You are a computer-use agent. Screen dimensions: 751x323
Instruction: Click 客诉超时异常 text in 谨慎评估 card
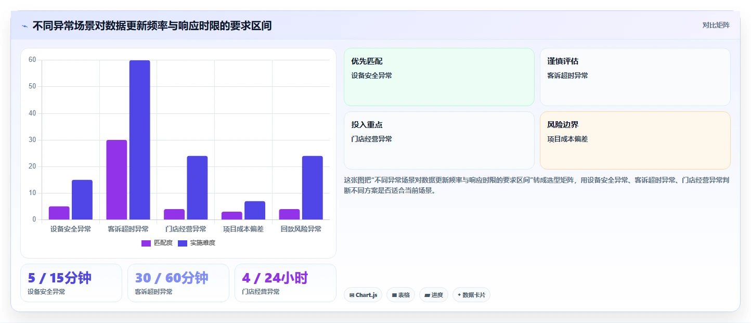coord(567,75)
